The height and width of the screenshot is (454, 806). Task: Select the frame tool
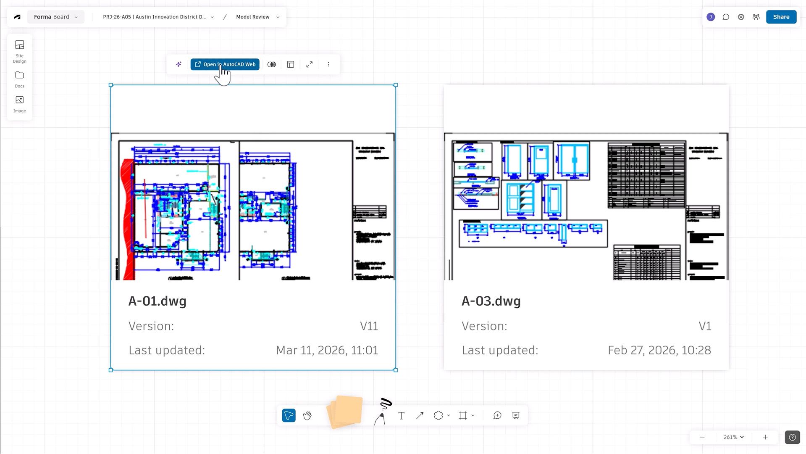click(463, 415)
